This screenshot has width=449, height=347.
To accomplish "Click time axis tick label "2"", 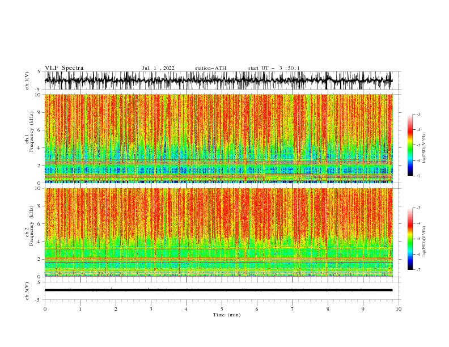I will 116,309.
